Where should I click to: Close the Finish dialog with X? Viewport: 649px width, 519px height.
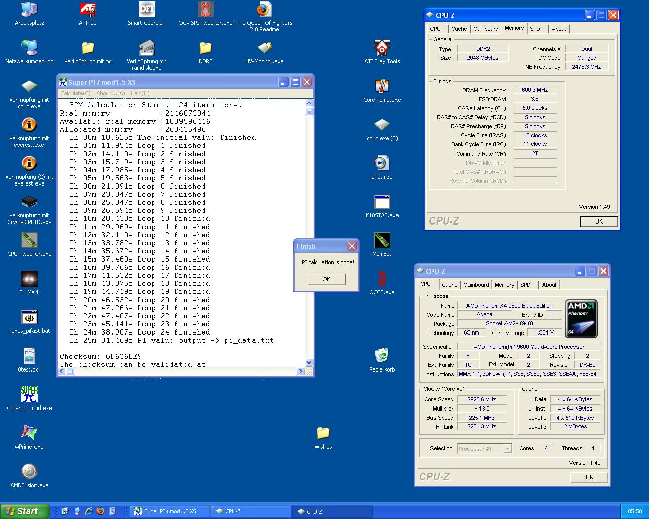(352, 246)
